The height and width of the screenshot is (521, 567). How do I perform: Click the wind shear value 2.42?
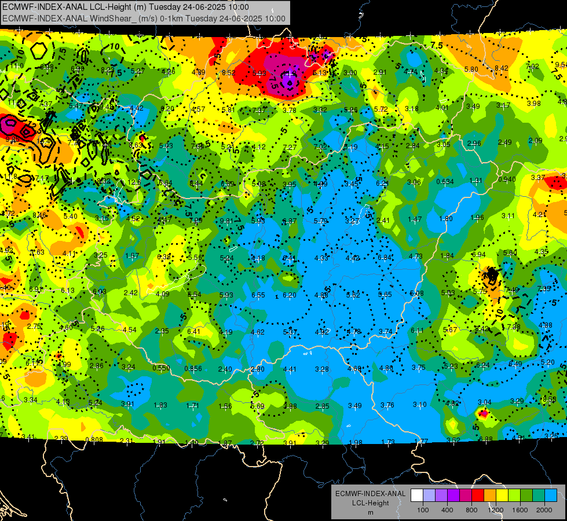[x=130, y=293]
